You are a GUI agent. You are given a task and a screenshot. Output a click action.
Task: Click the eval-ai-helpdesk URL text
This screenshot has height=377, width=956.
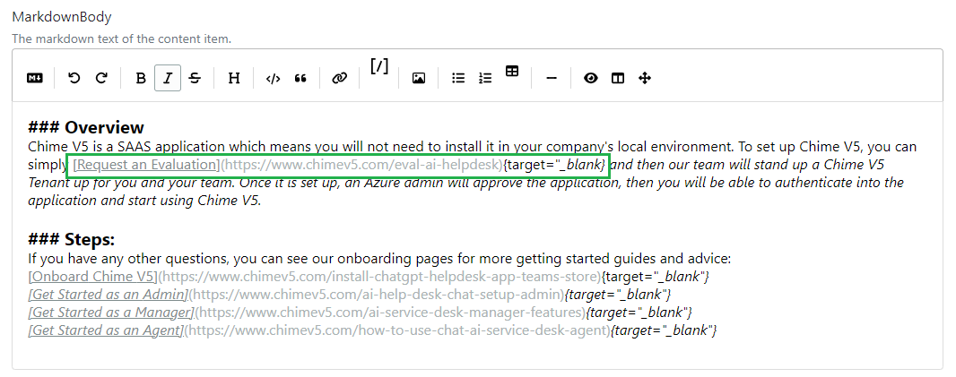click(x=361, y=165)
